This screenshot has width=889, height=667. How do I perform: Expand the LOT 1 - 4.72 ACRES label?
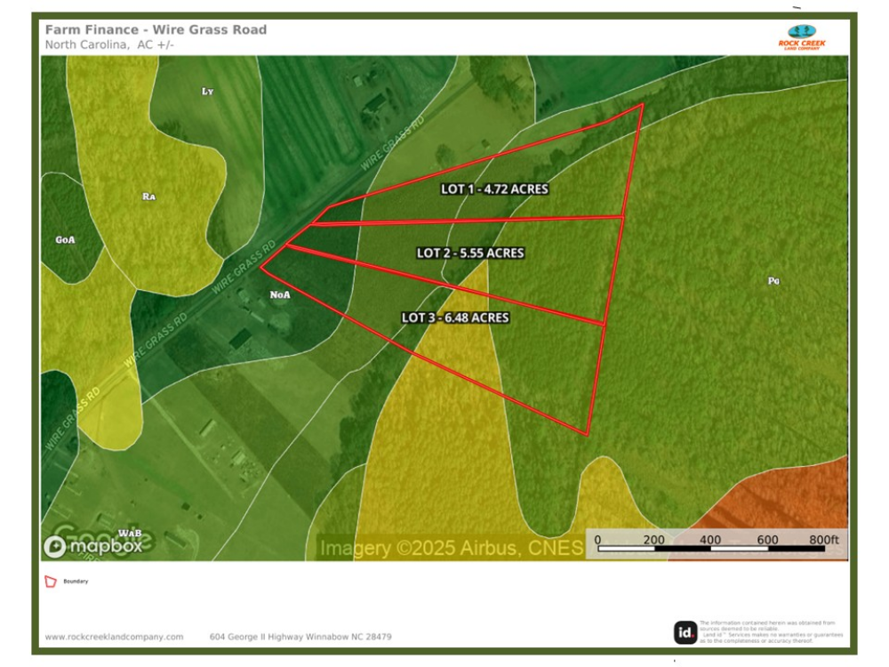tap(494, 189)
